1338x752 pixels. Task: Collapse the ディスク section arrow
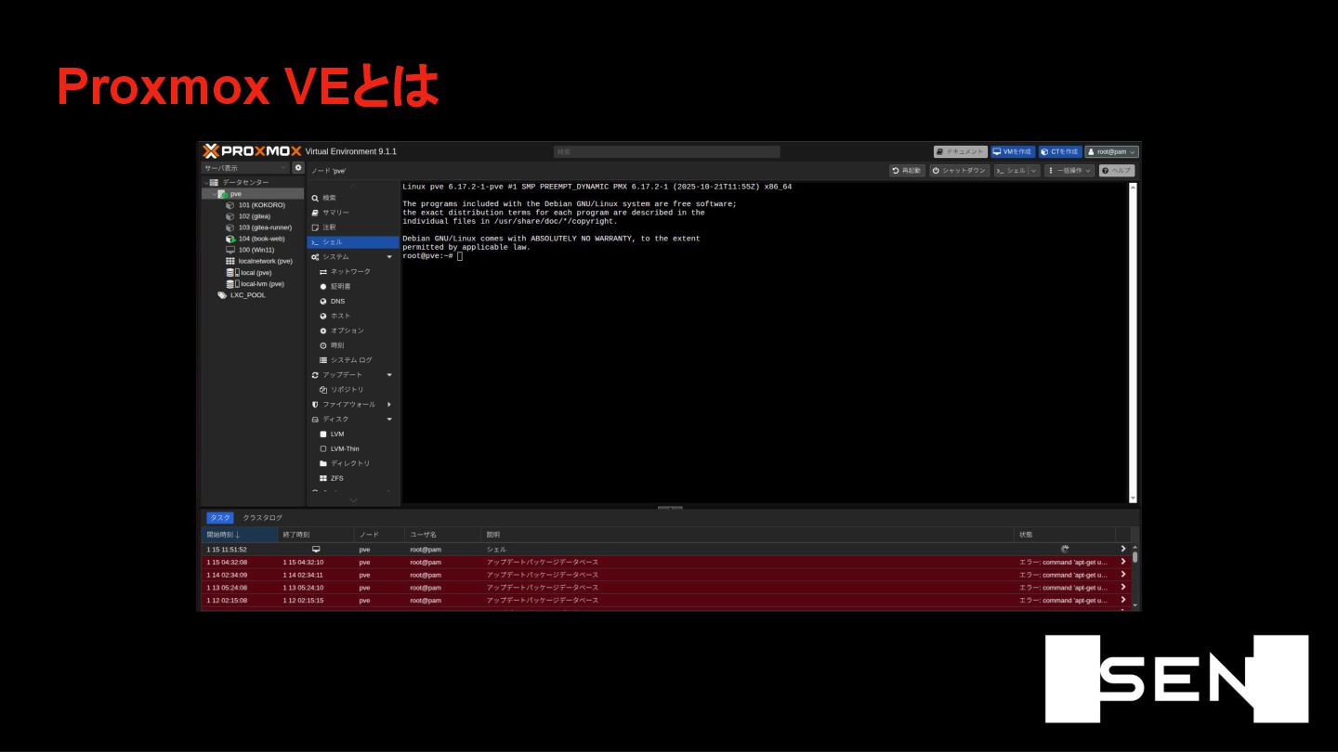tap(389, 420)
